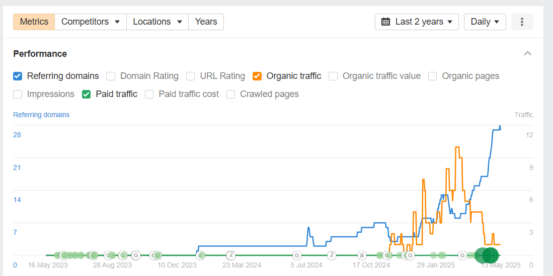553x276 pixels.
Task: Click the calendar icon in date range
Action: (x=386, y=22)
